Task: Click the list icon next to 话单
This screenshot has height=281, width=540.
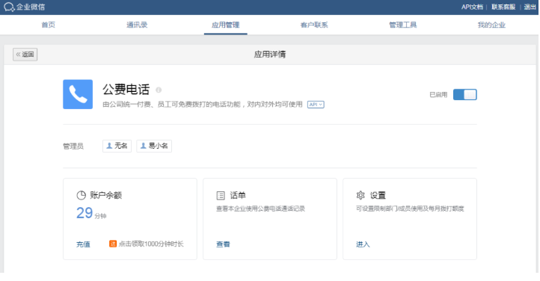Action: 221,196
